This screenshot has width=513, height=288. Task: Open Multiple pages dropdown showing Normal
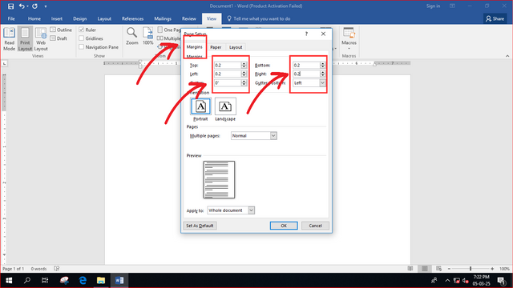254,135
